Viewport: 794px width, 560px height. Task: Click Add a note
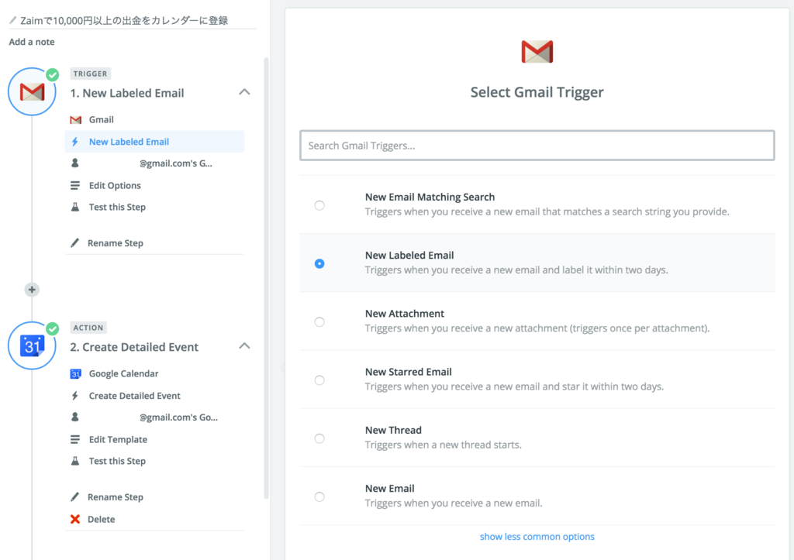(x=32, y=42)
